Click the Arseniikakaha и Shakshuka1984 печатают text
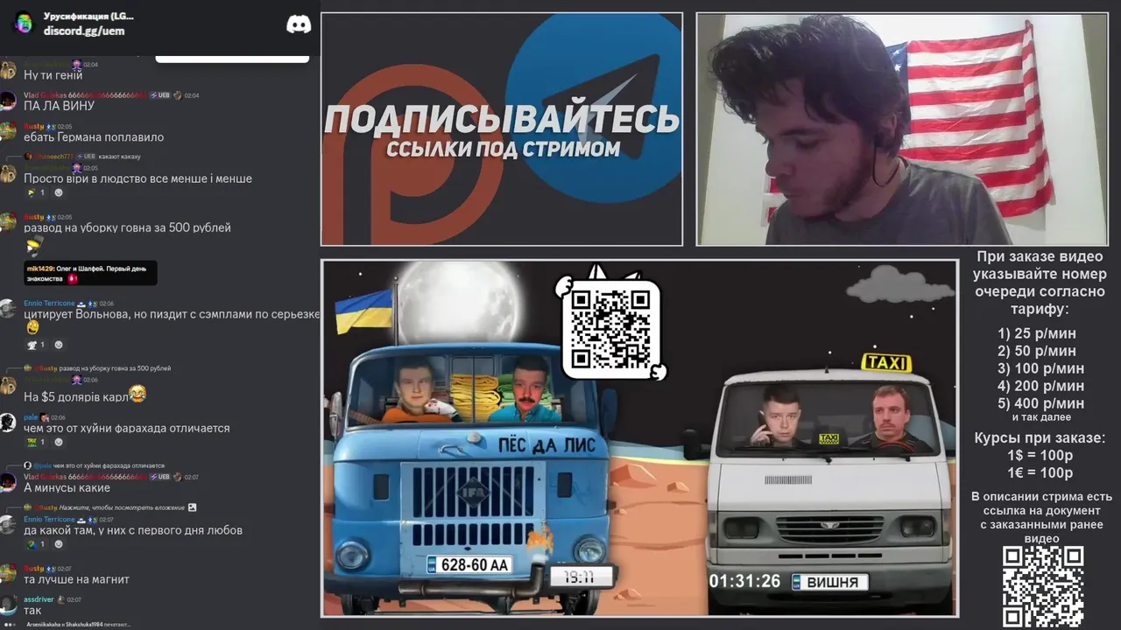Image resolution: width=1121 pixels, height=630 pixels. click(x=77, y=625)
